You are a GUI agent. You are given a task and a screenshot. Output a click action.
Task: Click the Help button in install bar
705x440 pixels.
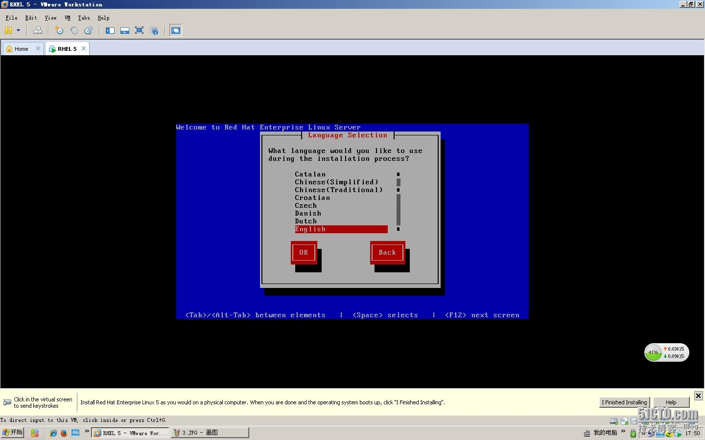(x=671, y=402)
